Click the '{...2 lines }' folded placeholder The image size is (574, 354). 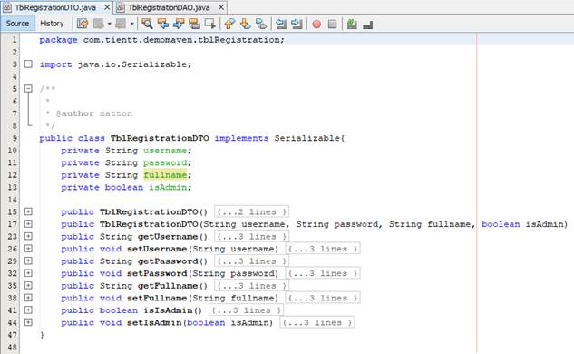tap(252, 211)
